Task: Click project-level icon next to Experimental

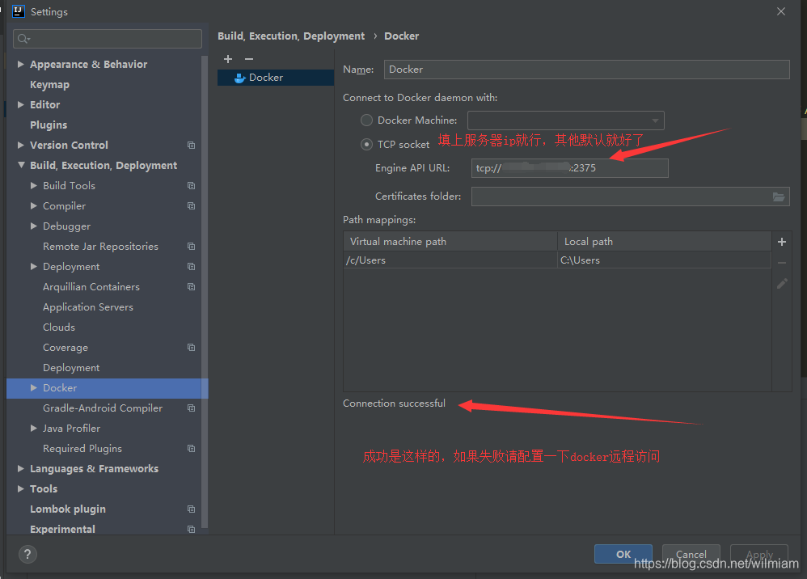Action: (192, 529)
